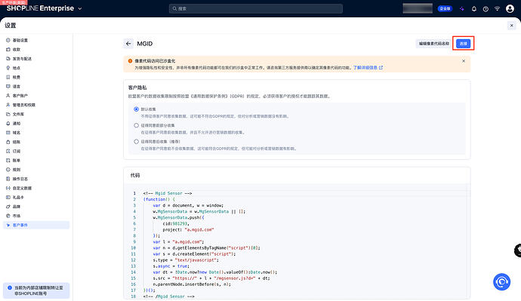Click the 市场 markets globe icon
Viewport: 521px width, 301px height.
(x=8, y=216)
